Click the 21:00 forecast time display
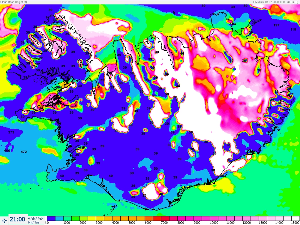The width and height of the screenshot is (300, 225). 17,220
